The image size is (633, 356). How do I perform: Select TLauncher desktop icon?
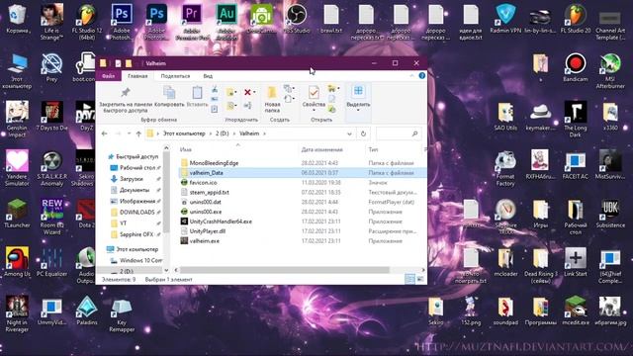point(17,214)
